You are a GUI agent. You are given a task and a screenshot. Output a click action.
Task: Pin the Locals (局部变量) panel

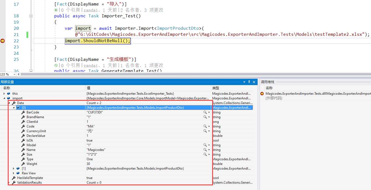click(x=249, y=82)
